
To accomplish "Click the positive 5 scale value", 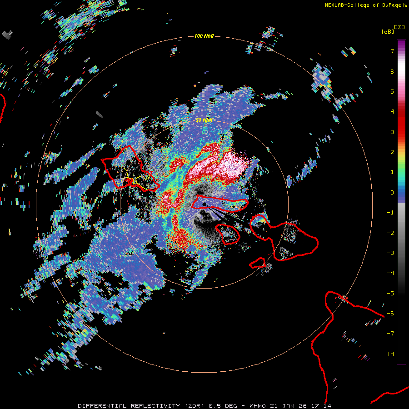I will coord(392,91).
